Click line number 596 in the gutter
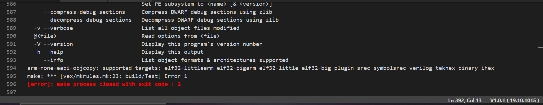 pos(11,84)
